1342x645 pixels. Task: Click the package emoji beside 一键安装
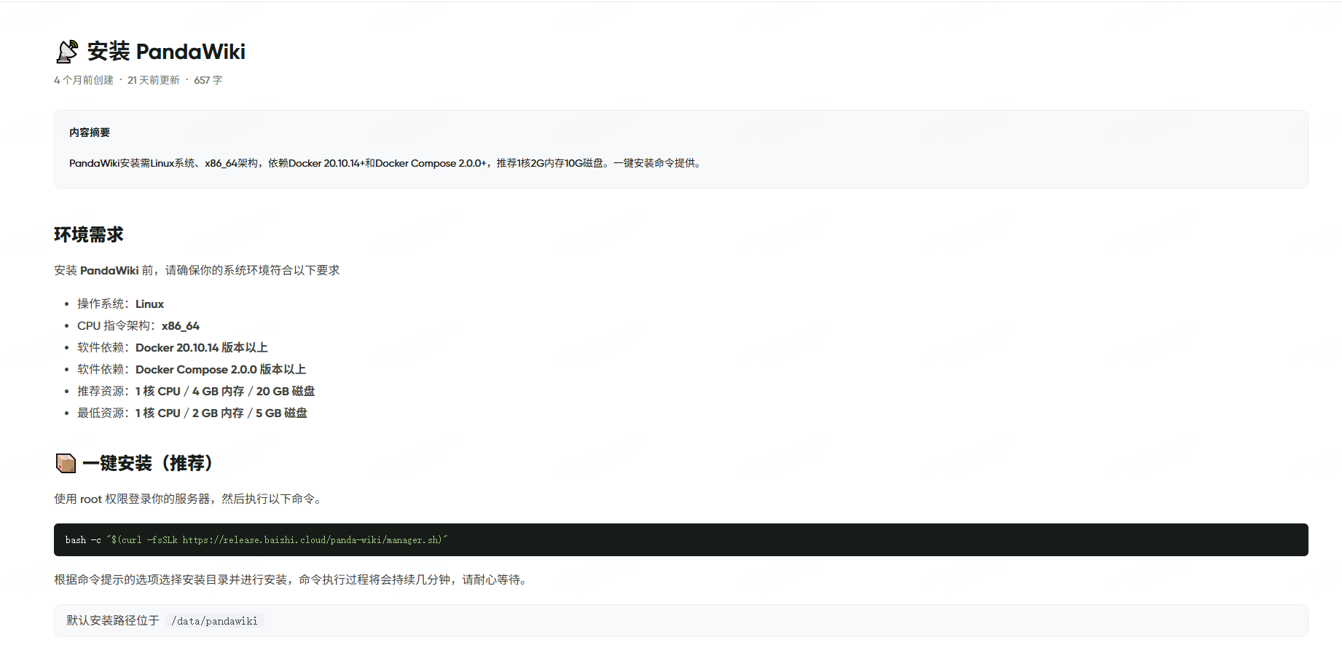tap(66, 463)
